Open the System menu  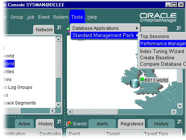click(61, 17)
